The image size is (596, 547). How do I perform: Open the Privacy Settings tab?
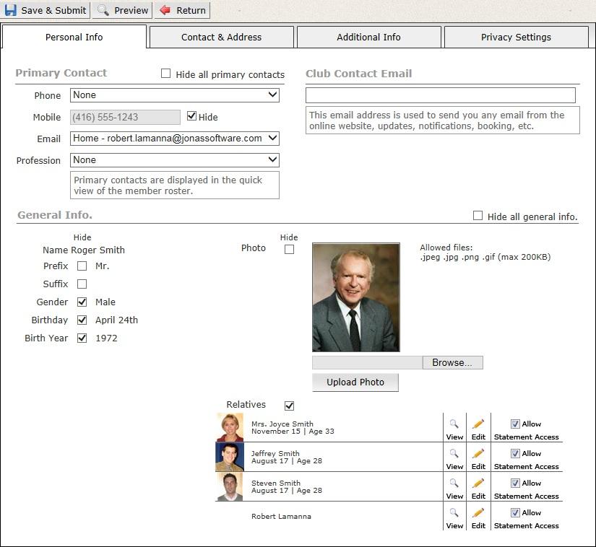pyautogui.click(x=516, y=37)
